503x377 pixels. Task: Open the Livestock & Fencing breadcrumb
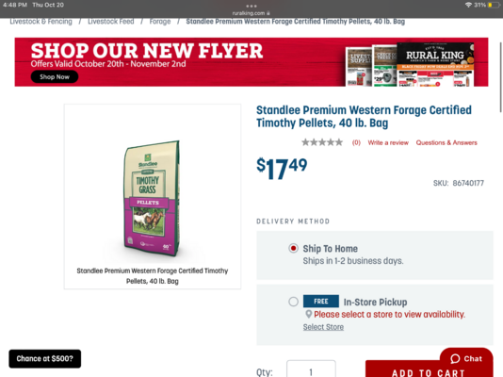pyautogui.click(x=41, y=22)
